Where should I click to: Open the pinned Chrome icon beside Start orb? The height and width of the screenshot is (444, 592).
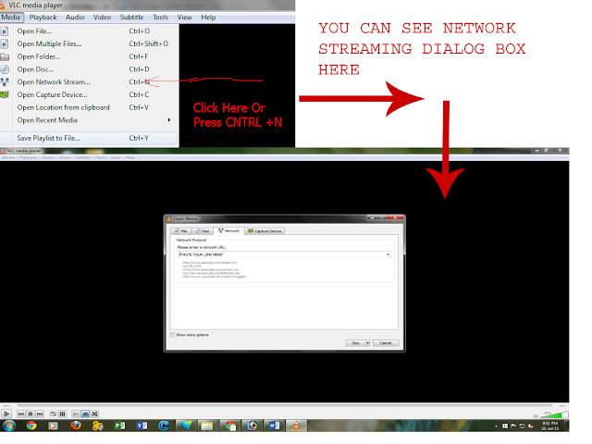pos(31,425)
